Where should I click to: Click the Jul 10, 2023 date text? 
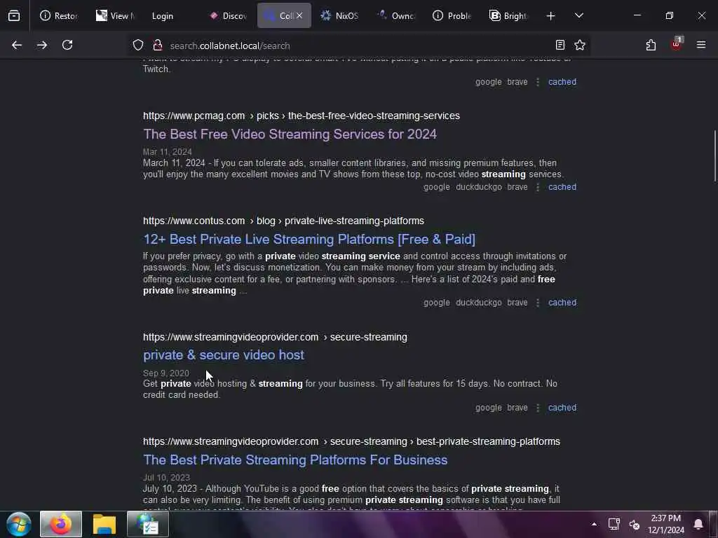click(x=166, y=478)
